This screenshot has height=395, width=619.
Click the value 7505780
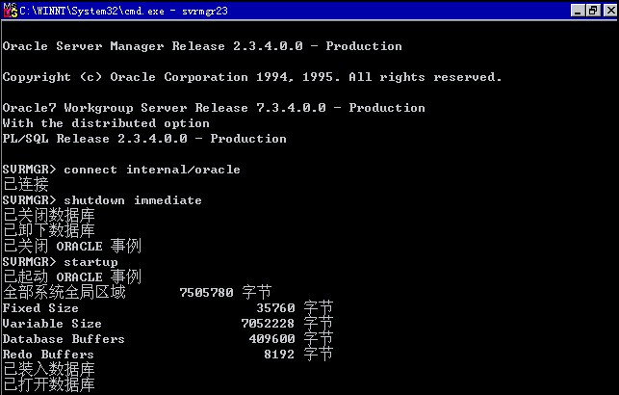coord(206,293)
